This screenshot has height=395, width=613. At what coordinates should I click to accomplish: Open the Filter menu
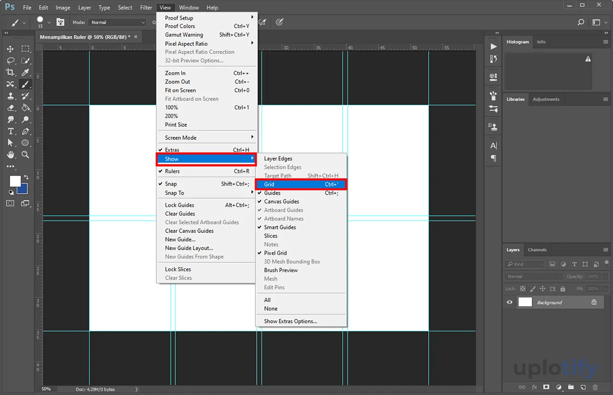click(x=146, y=8)
